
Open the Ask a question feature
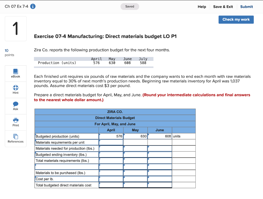tap(16, 106)
